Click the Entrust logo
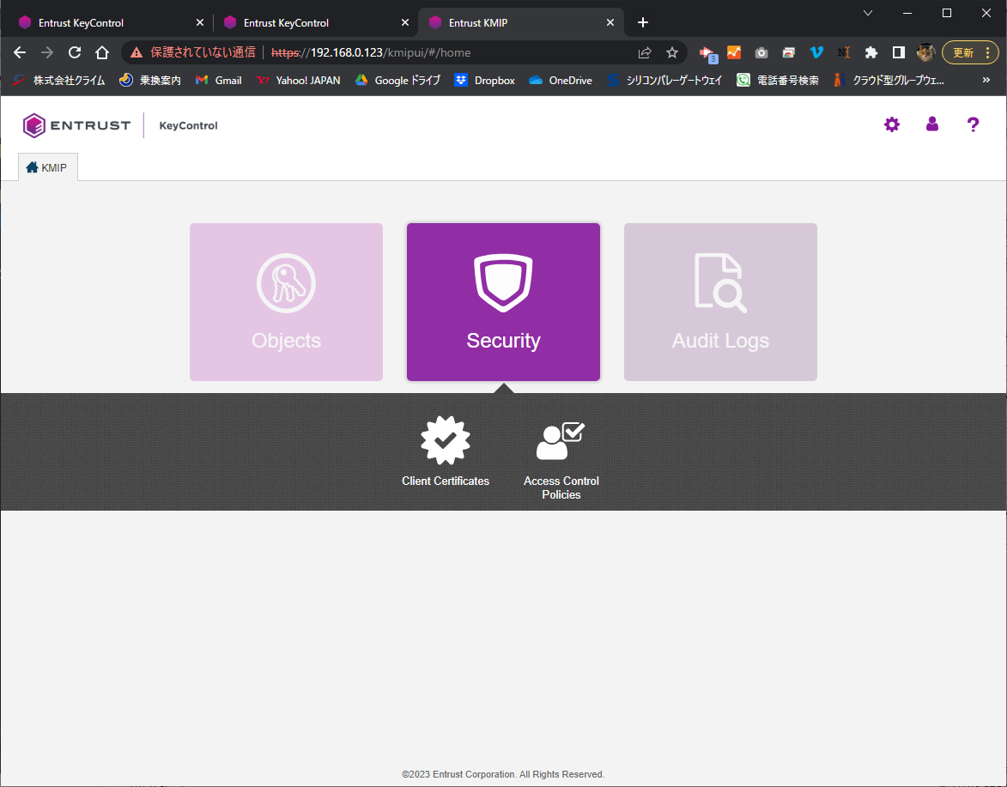The height and width of the screenshot is (787, 1007). [76, 125]
